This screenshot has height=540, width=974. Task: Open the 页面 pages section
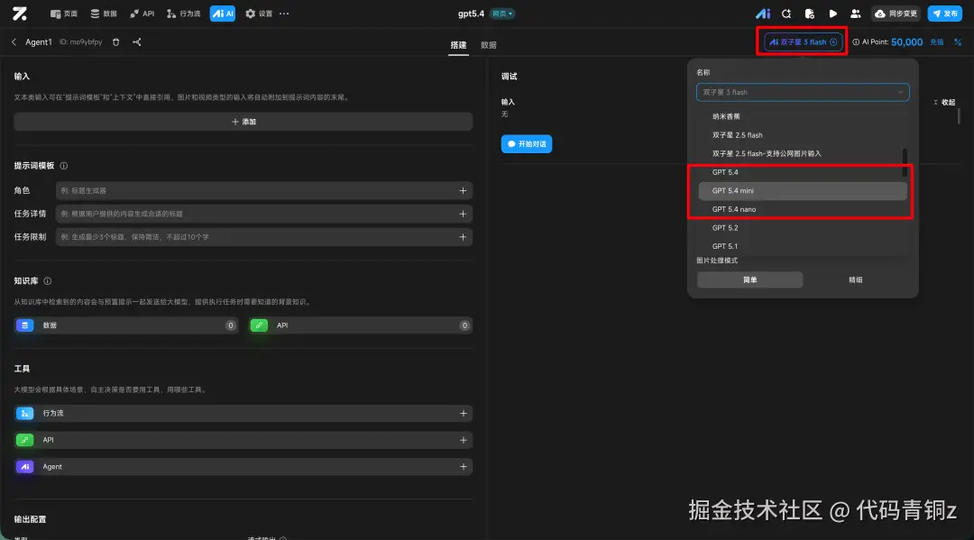[x=64, y=14]
